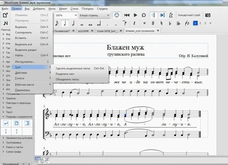Viewport: 228px width, 165px height.
Task: Select Вырезать from the Правка menu
Action: click(32, 27)
